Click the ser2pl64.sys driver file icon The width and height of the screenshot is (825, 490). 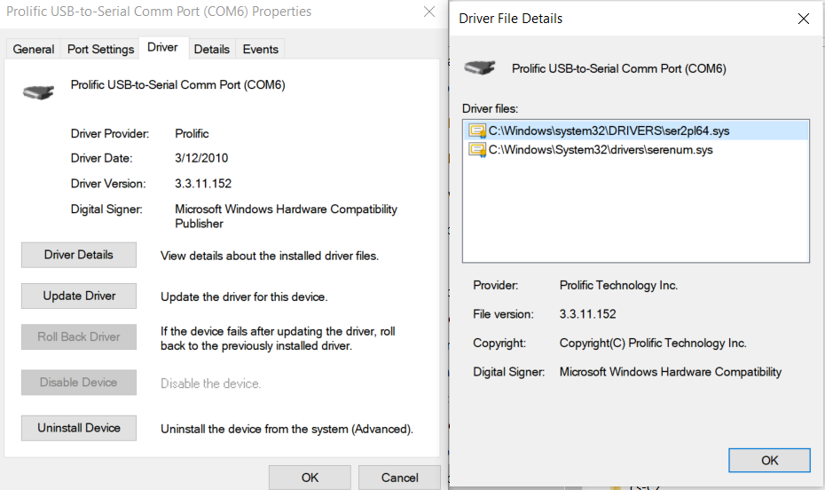click(x=477, y=130)
